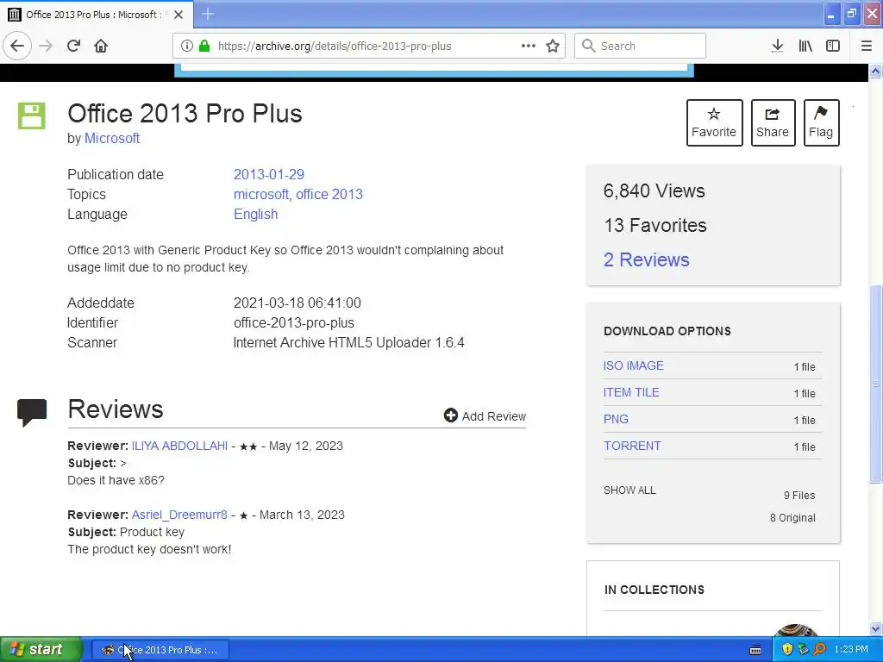Download the ISO IMAGE option
The width and height of the screenshot is (883, 662).
click(634, 365)
